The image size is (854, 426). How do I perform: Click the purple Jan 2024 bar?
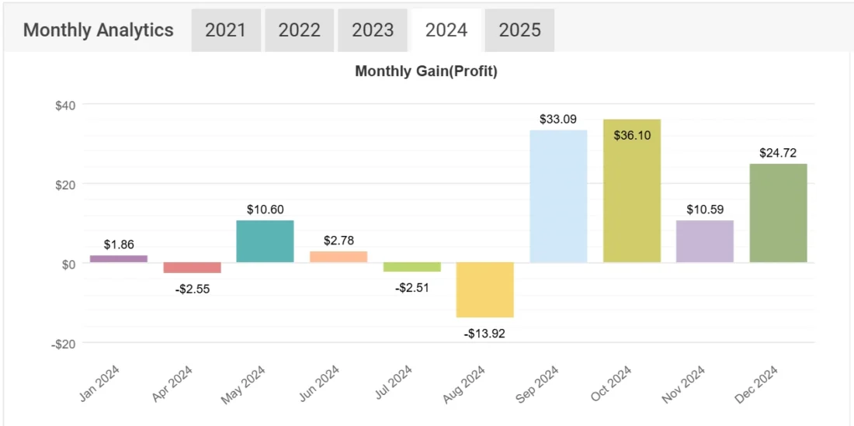(119, 258)
